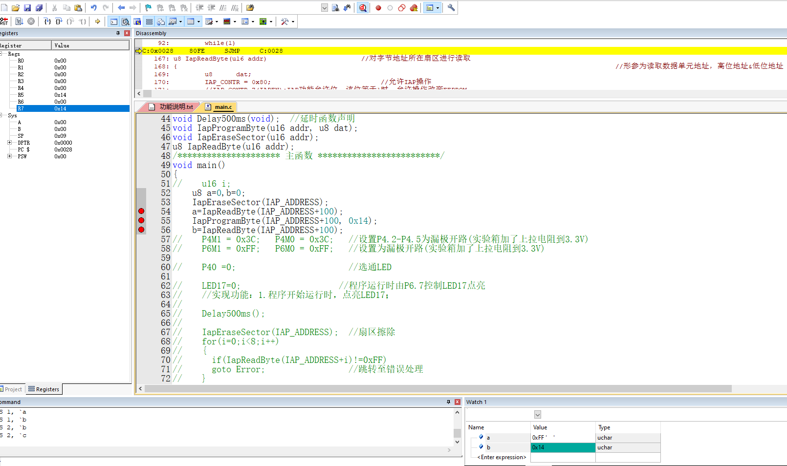Image resolution: width=787 pixels, height=466 pixels.
Task: Toggle the Call Stack window icon
Action: (161, 21)
